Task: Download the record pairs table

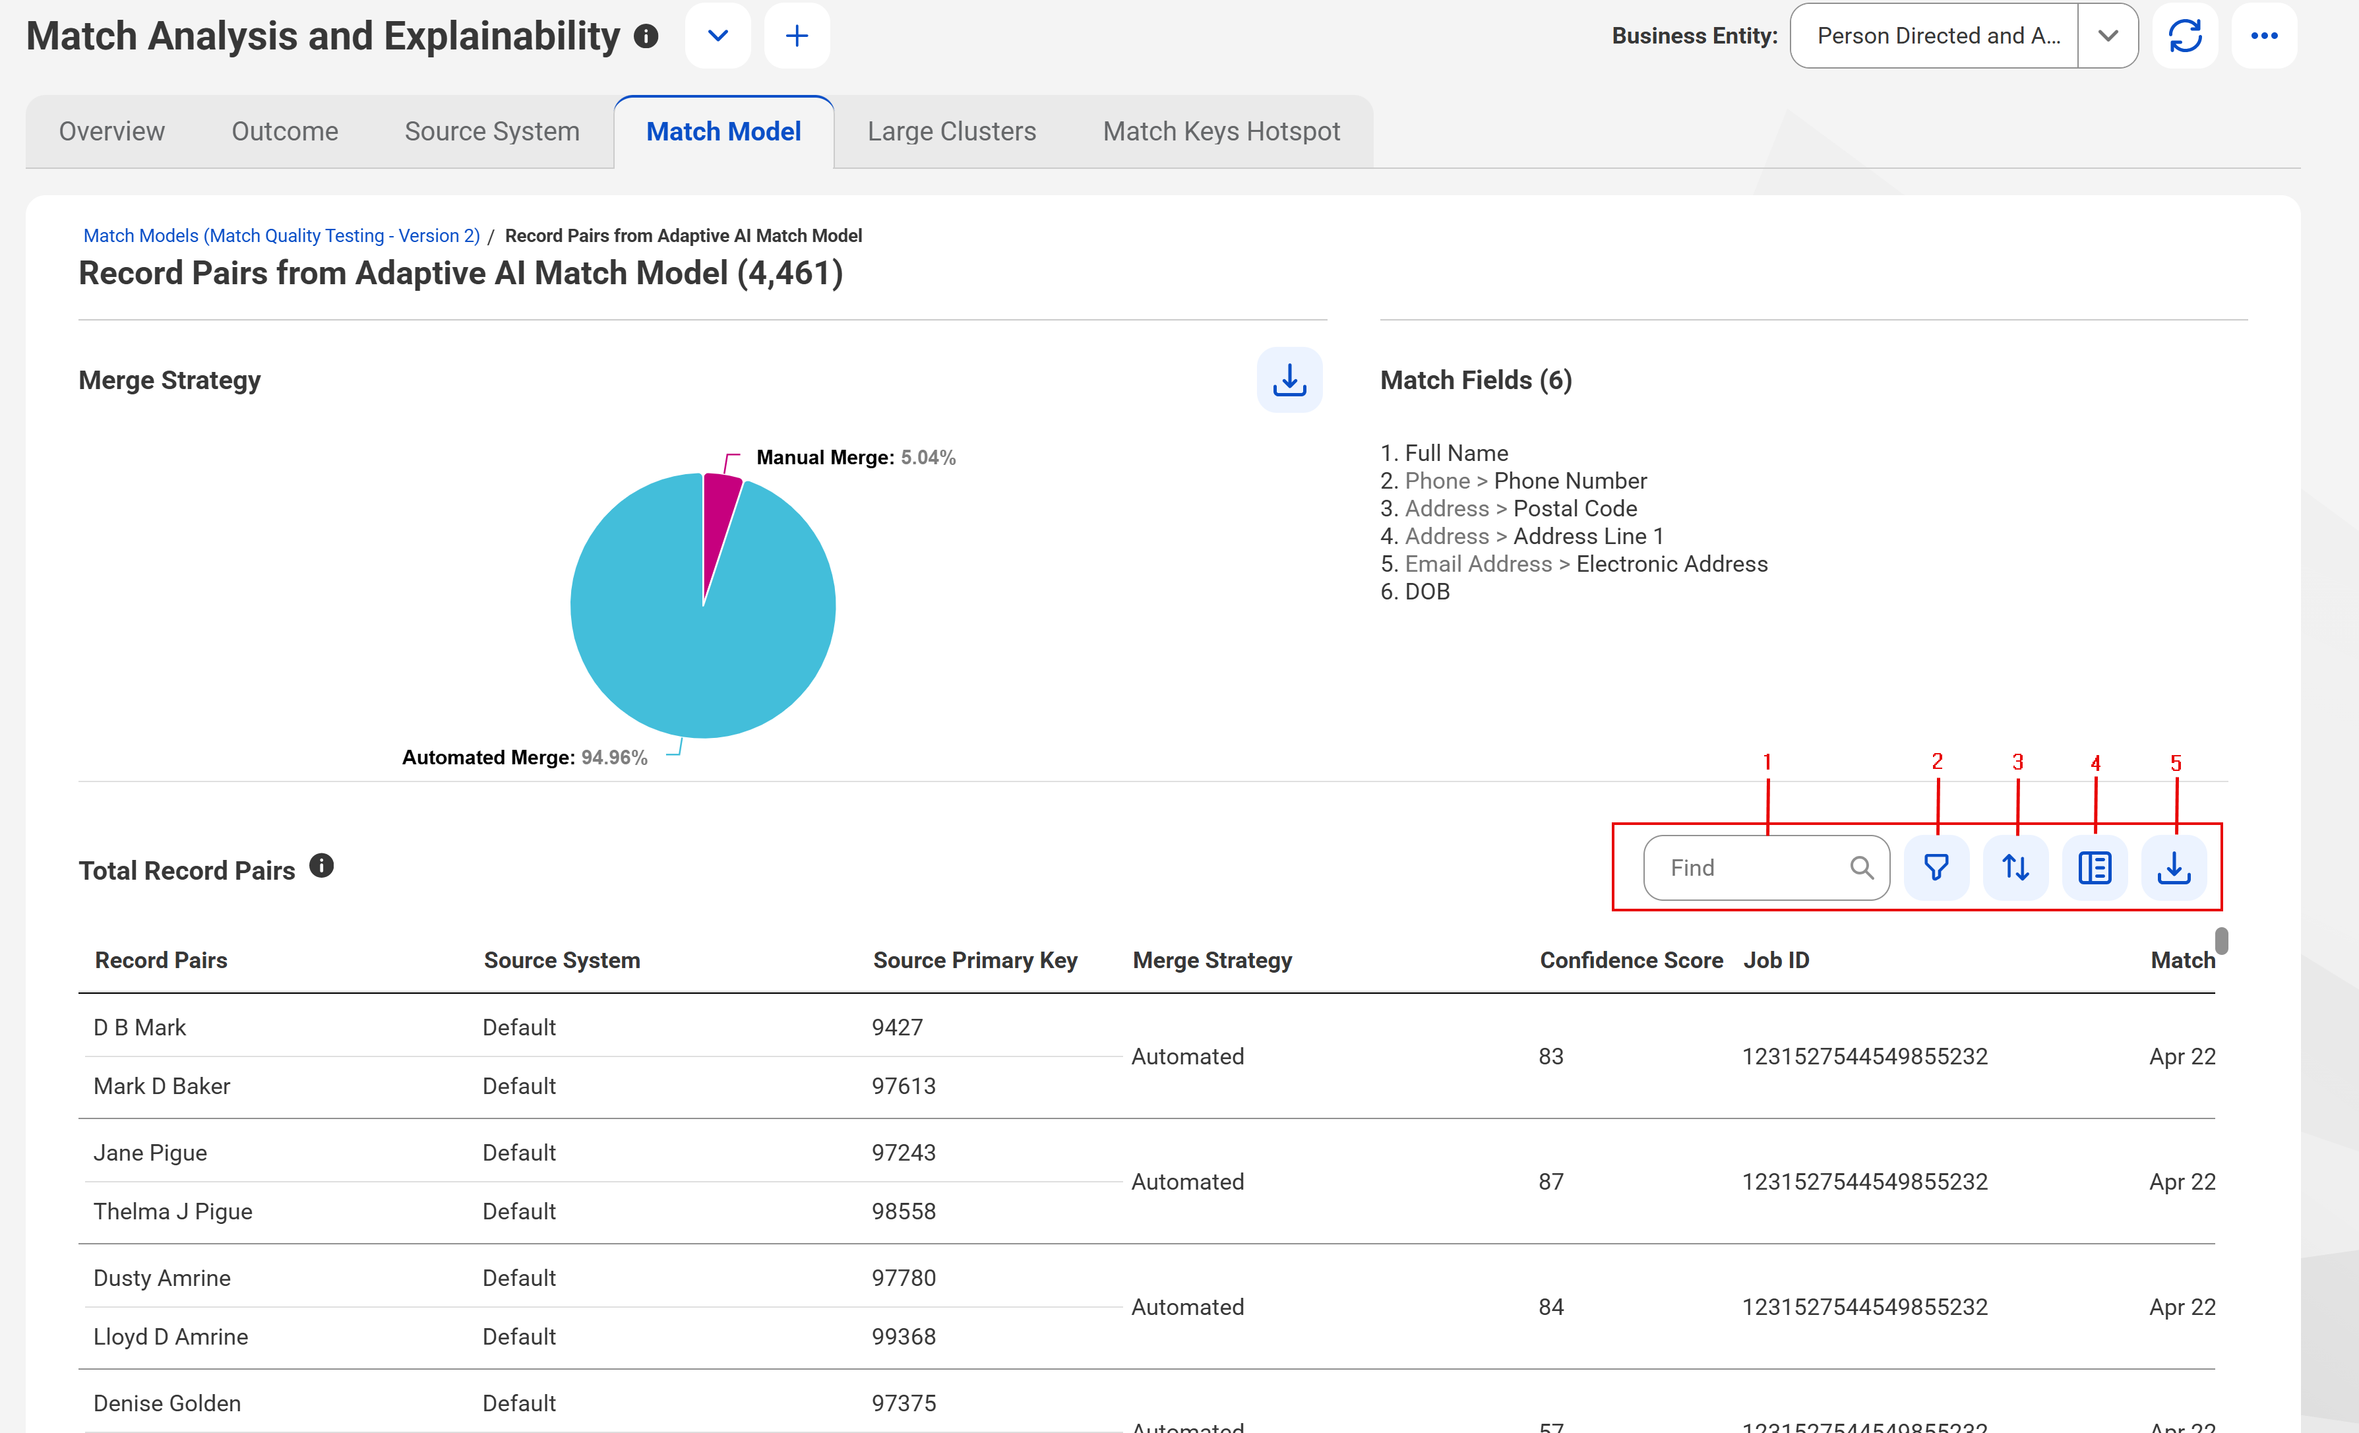Action: [2174, 867]
